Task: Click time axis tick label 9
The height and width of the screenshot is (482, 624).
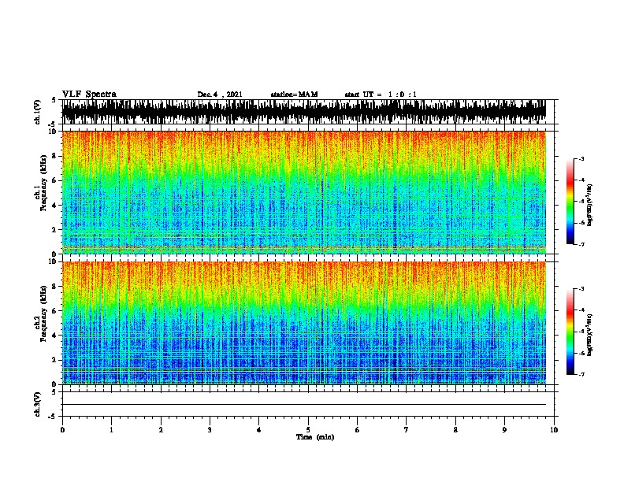Action: coord(504,430)
